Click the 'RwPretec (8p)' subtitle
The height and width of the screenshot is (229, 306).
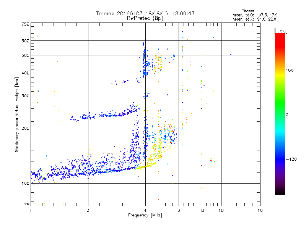pyautogui.click(x=145, y=18)
